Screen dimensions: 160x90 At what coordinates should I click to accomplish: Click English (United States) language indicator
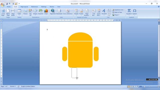(x=28, y=86)
